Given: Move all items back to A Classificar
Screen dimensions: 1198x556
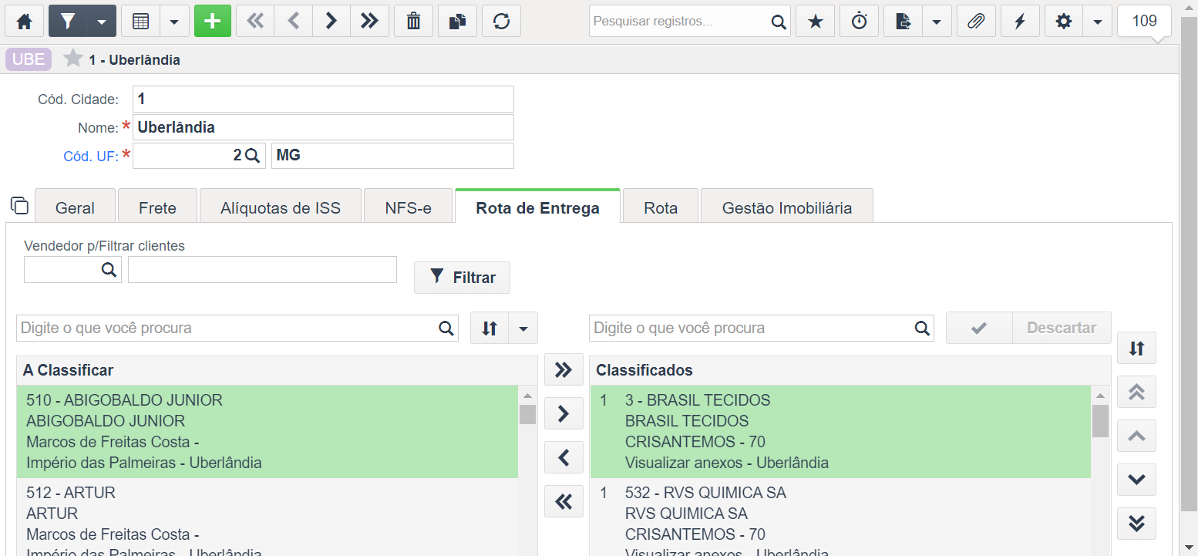Looking at the screenshot, I should pos(564,501).
